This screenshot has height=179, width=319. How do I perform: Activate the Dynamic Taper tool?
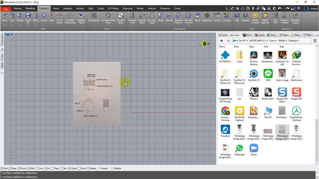[x=152, y=18]
